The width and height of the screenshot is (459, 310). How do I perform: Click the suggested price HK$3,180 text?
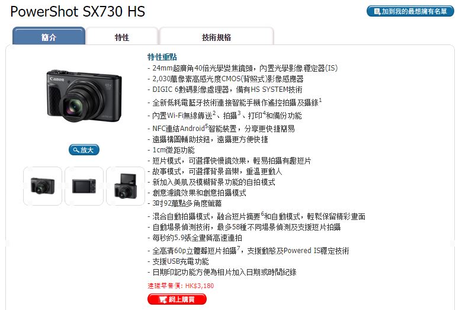(x=181, y=286)
